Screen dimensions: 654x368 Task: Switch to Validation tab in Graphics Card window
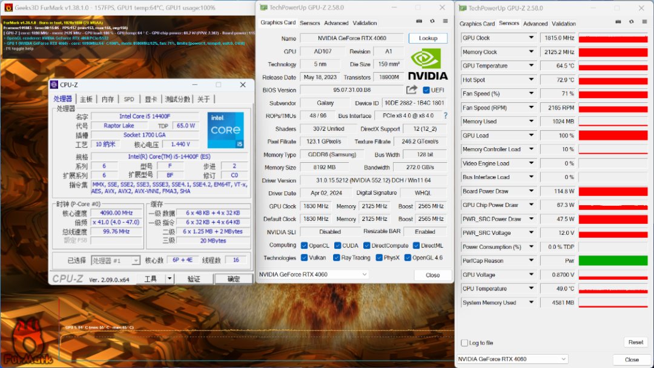click(x=365, y=23)
